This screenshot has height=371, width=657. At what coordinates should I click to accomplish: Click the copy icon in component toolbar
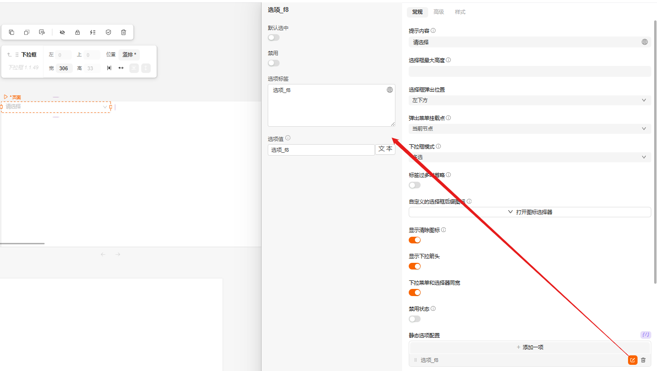(11, 32)
